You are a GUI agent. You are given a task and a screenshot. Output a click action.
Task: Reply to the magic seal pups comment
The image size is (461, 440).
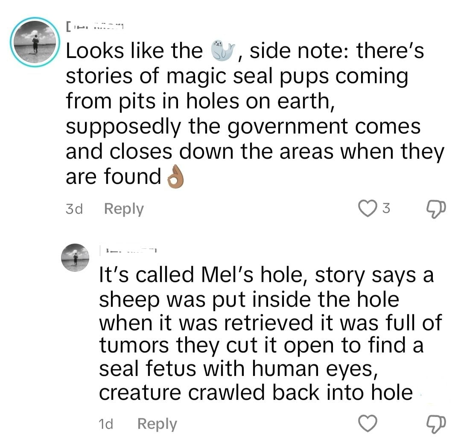pyautogui.click(x=124, y=209)
